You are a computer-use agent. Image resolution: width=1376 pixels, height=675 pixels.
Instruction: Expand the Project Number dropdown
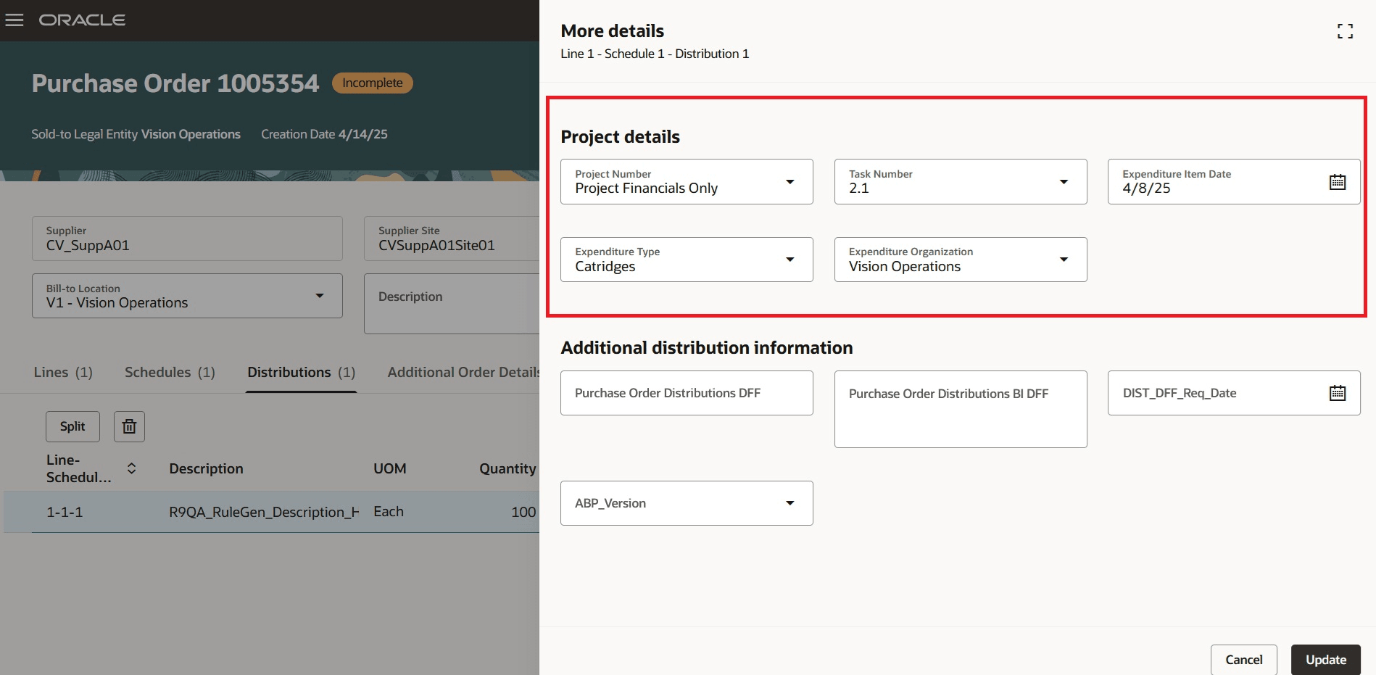790,182
